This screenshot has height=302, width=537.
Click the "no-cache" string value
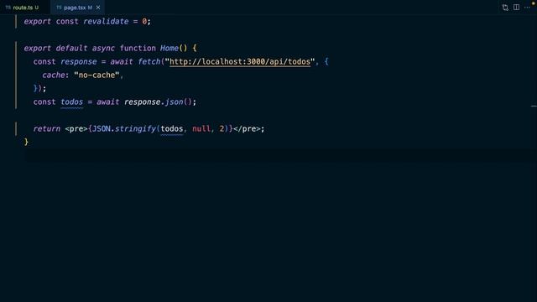coord(96,75)
